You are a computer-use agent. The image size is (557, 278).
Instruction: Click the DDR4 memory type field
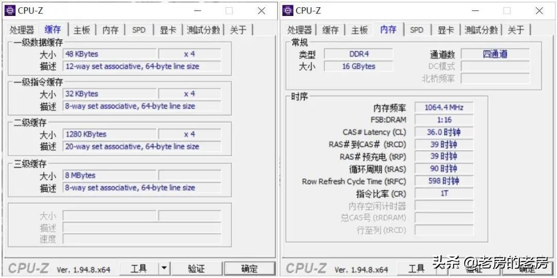tap(358, 54)
